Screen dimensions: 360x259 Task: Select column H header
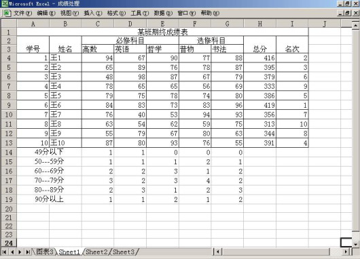(x=260, y=24)
